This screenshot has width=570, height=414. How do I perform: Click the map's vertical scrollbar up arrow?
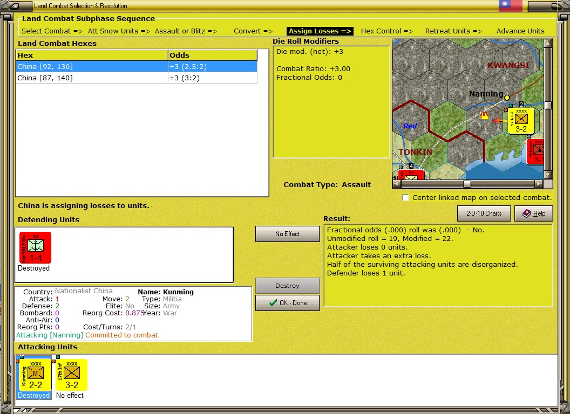[548, 43]
